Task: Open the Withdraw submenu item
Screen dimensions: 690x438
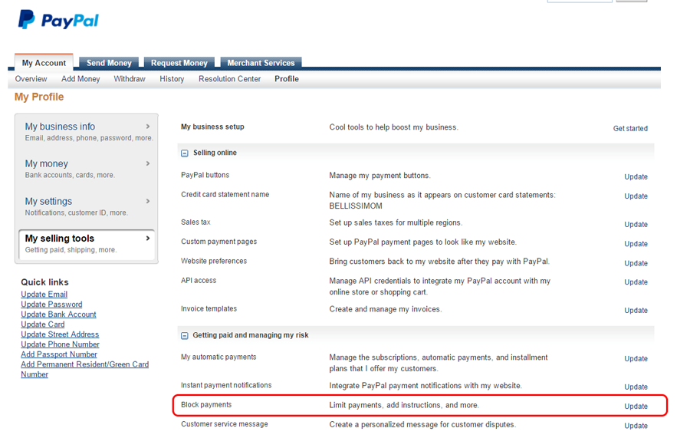Action: [130, 79]
